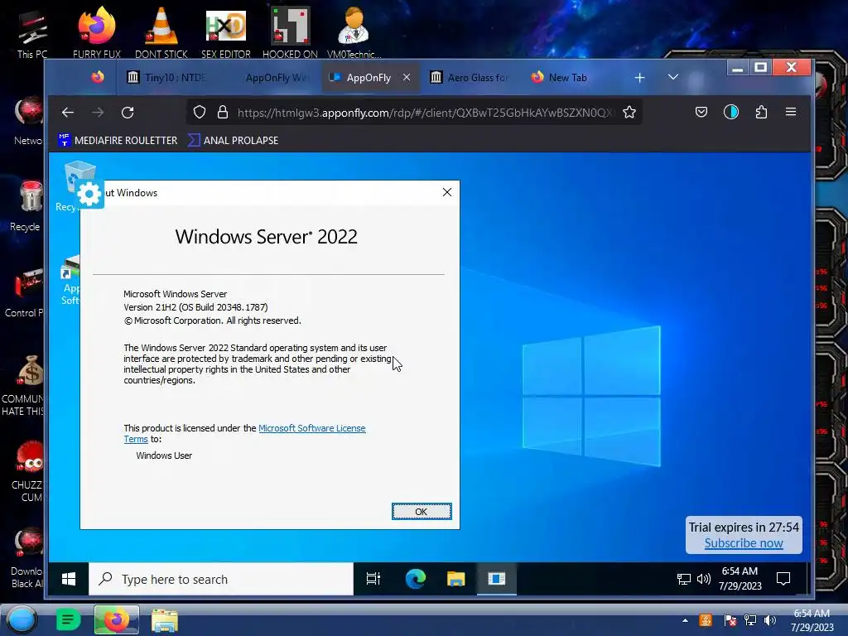Select FURRY FUX Firefox desktop icon
The width and height of the screenshot is (848, 636).
[x=97, y=32]
